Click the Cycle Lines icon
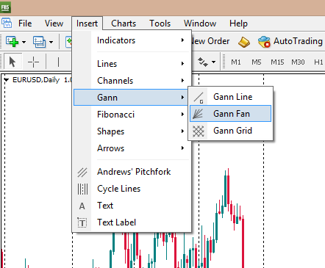This screenshot has width=325, height=268. (82, 189)
